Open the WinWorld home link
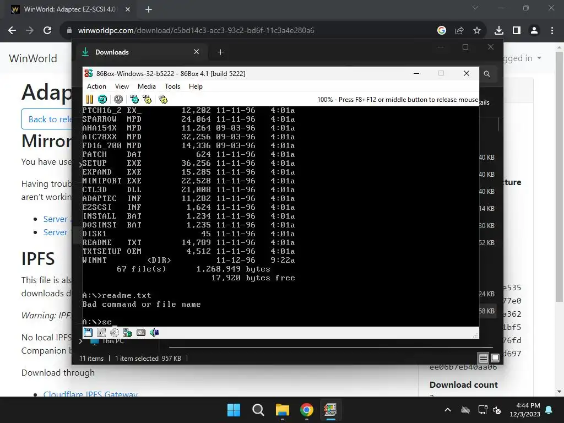Screen dimensions: 564x423 point(33,58)
